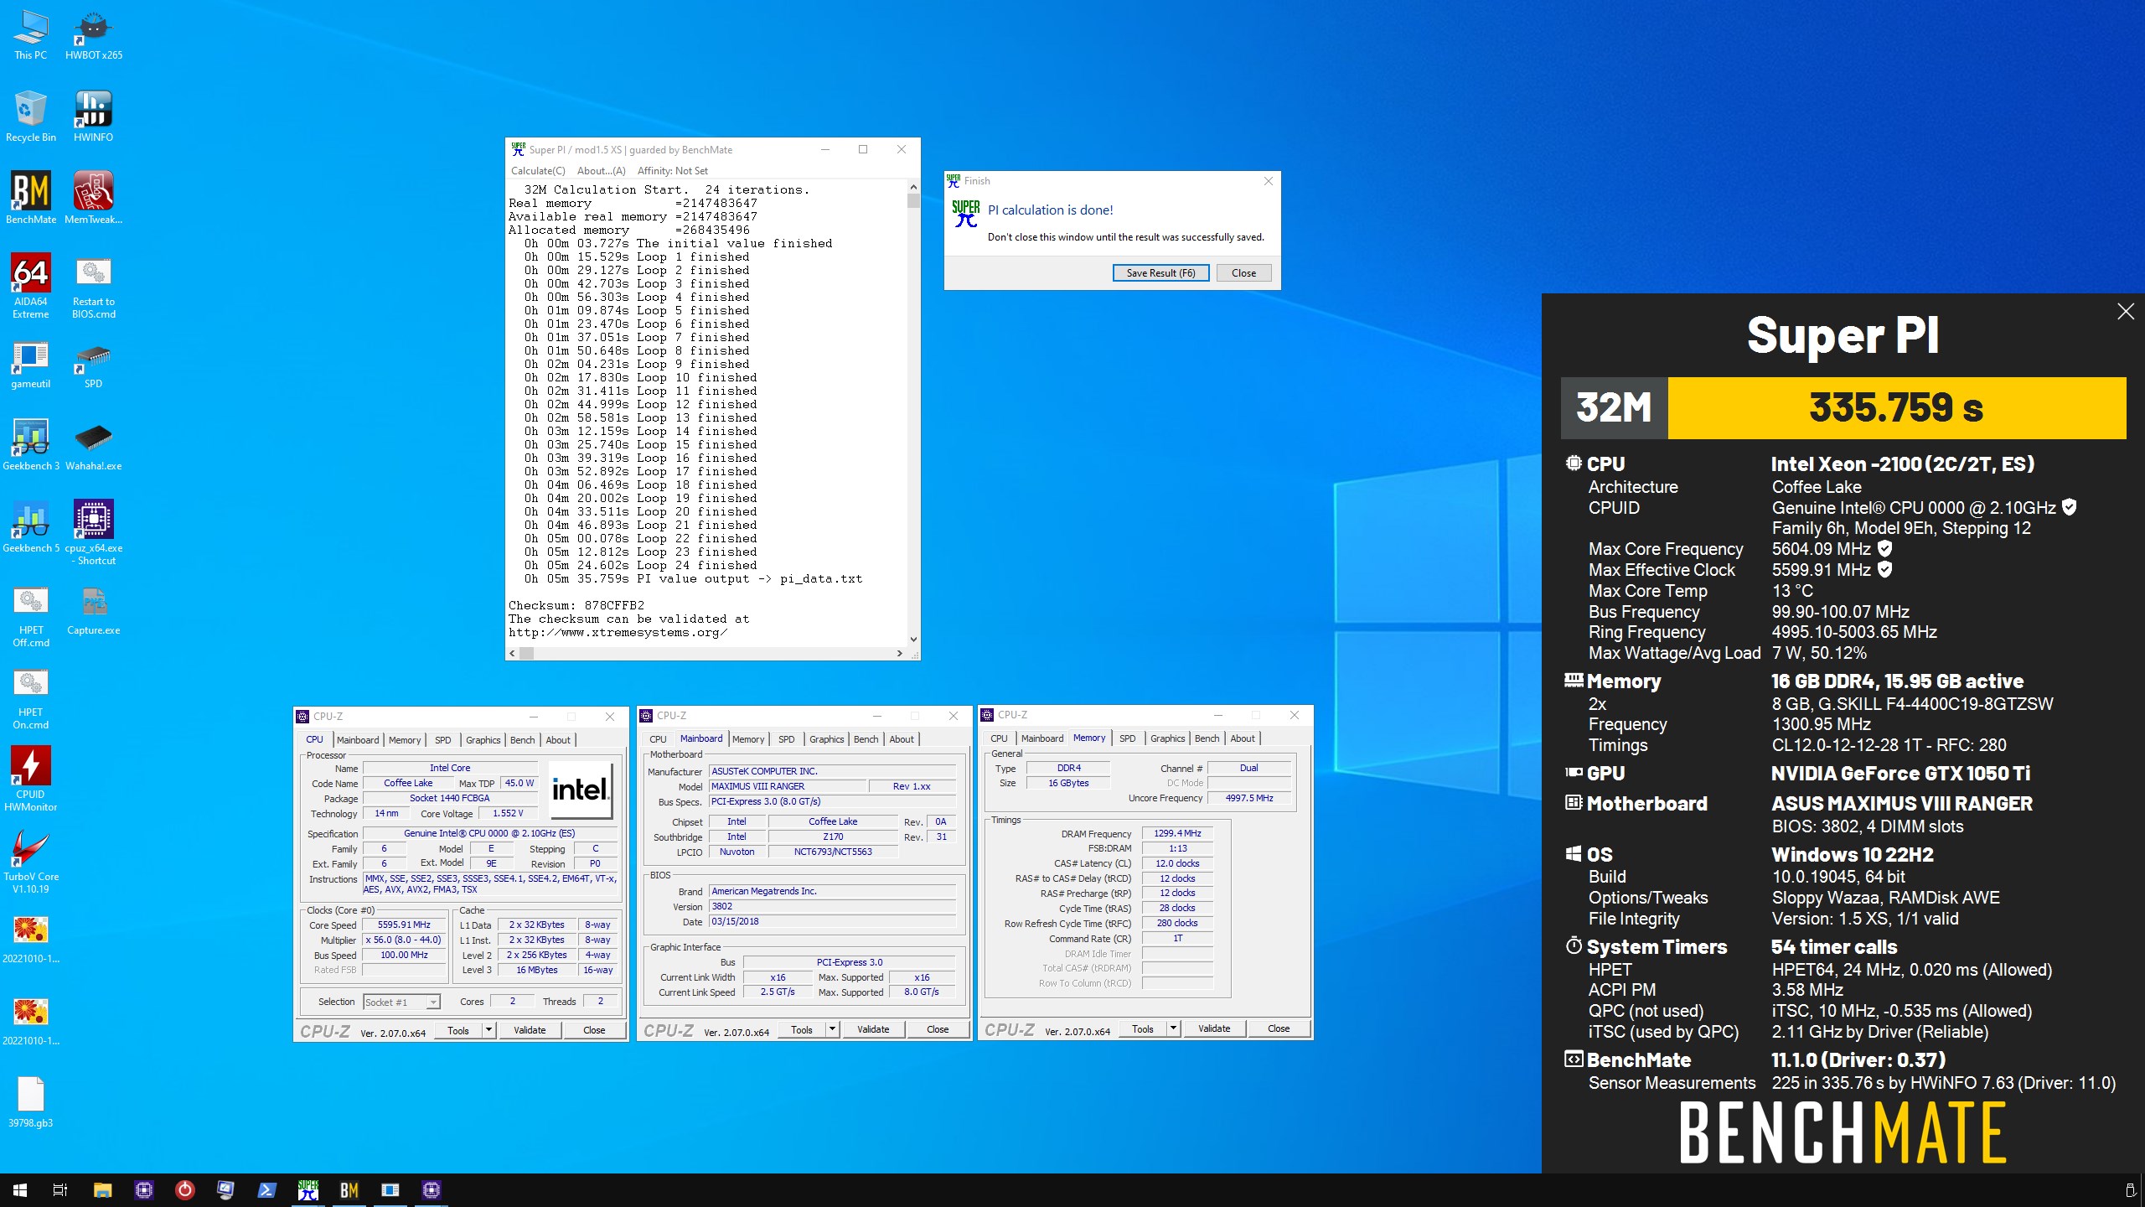The height and width of the screenshot is (1207, 2145).
Task: Switch to Mainboard tab in CPU tab window
Action: click(x=358, y=740)
